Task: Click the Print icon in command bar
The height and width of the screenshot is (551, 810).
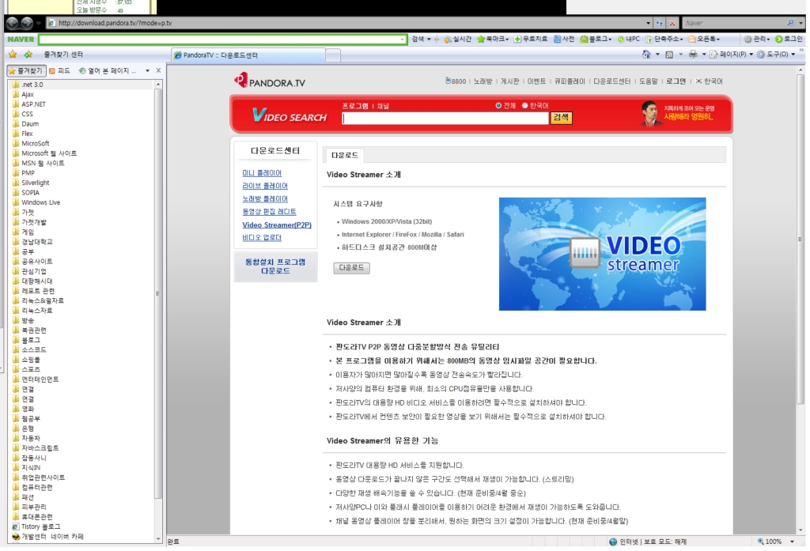Action: tap(693, 55)
